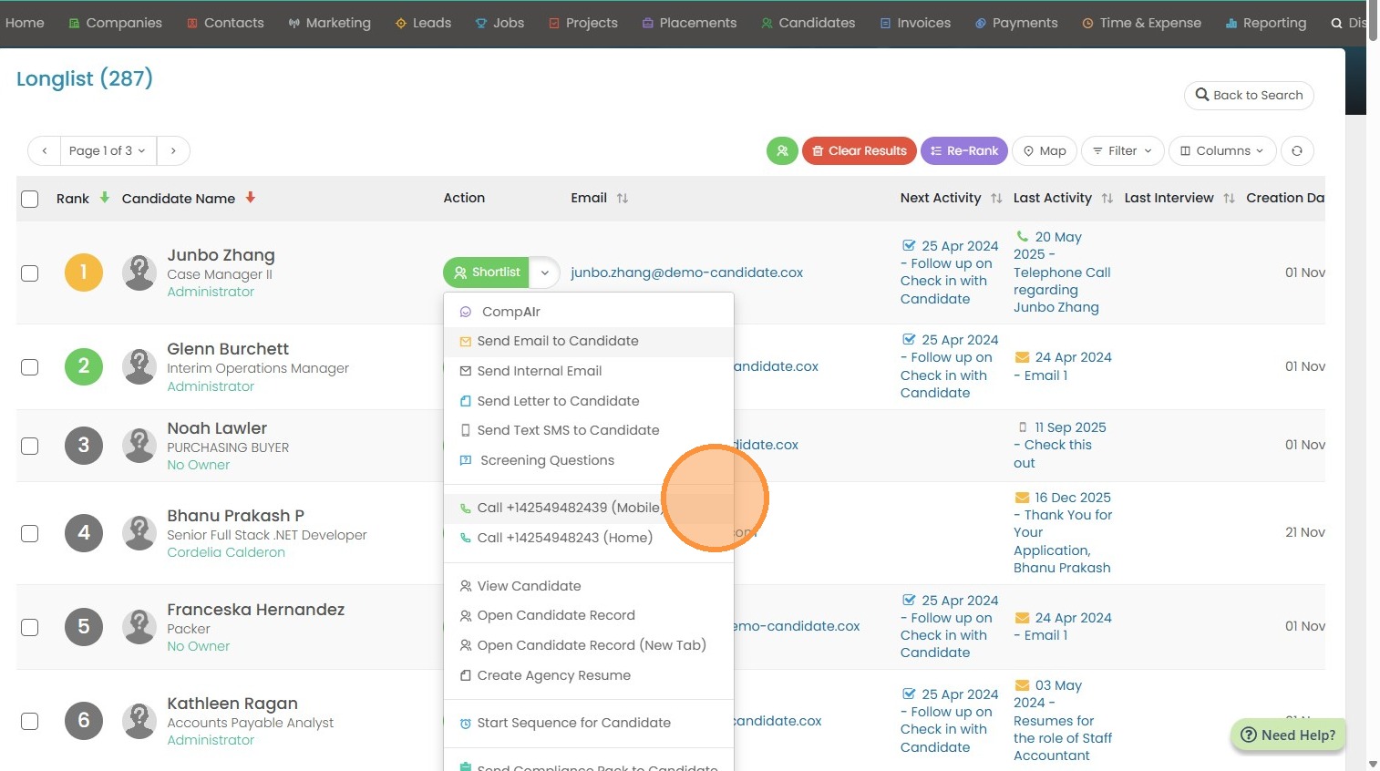Click rank 6 badge for Kathleen Ragan
The height and width of the screenshot is (771, 1380).
pos(84,721)
